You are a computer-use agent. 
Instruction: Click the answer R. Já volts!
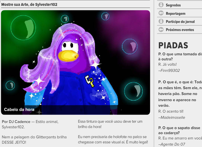coord(167,64)
